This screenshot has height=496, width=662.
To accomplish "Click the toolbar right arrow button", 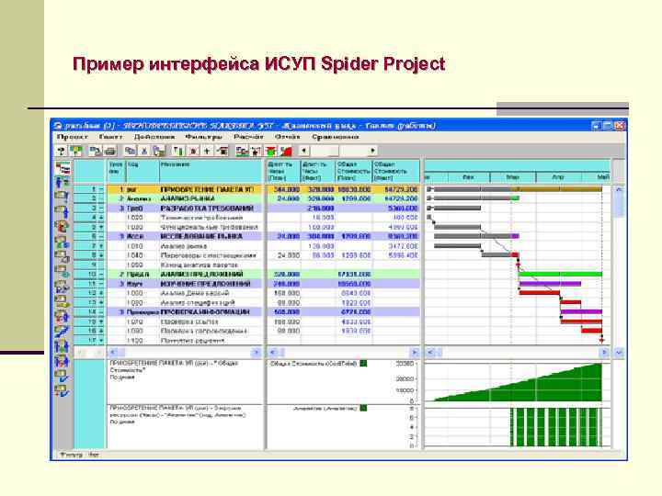I will (372, 151).
